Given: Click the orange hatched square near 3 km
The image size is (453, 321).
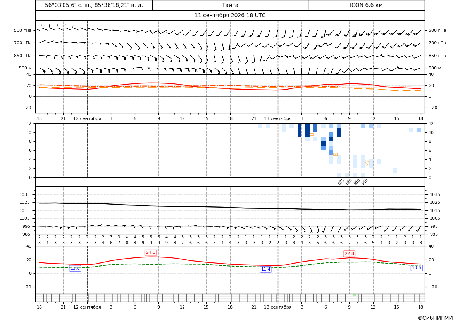Looking at the screenshot, I should [367, 163].
